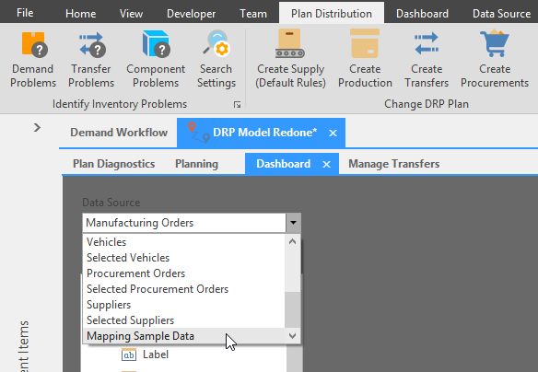Open Identify Inventory Problems dialog launcher
The width and height of the screenshot is (538, 372).
237,105
